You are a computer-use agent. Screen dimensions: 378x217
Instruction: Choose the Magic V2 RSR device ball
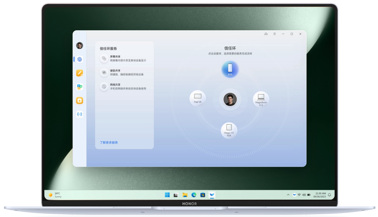(229, 130)
